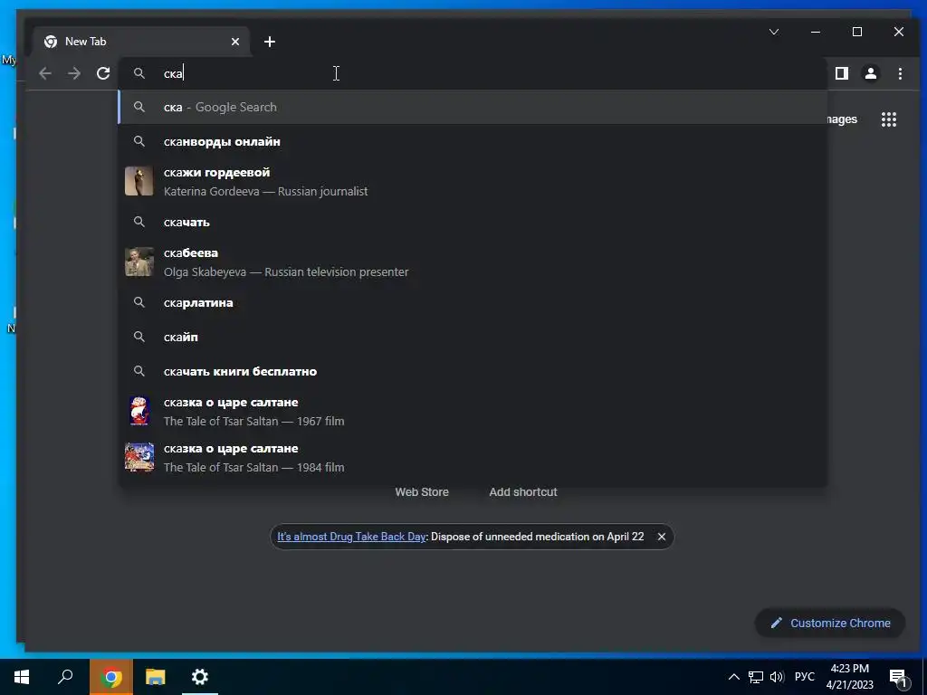This screenshot has height=695, width=927.
Task: Switch input language РУС
Action: click(804, 677)
